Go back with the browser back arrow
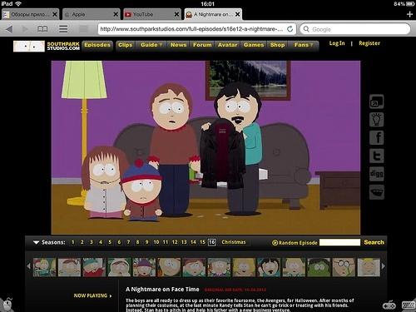Image resolution: width=416 pixels, height=312 pixels. click(x=9, y=29)
